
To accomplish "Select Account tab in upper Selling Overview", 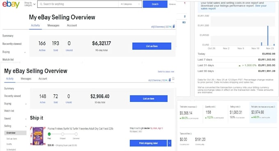I will (72, 25).
